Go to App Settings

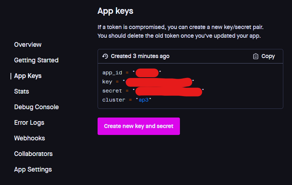tap(33, 169)
